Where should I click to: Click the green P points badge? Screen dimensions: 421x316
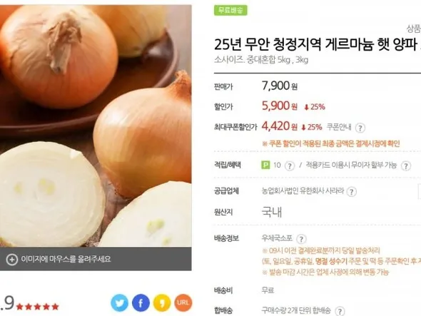pyautogui.click(x=265, y=165)
